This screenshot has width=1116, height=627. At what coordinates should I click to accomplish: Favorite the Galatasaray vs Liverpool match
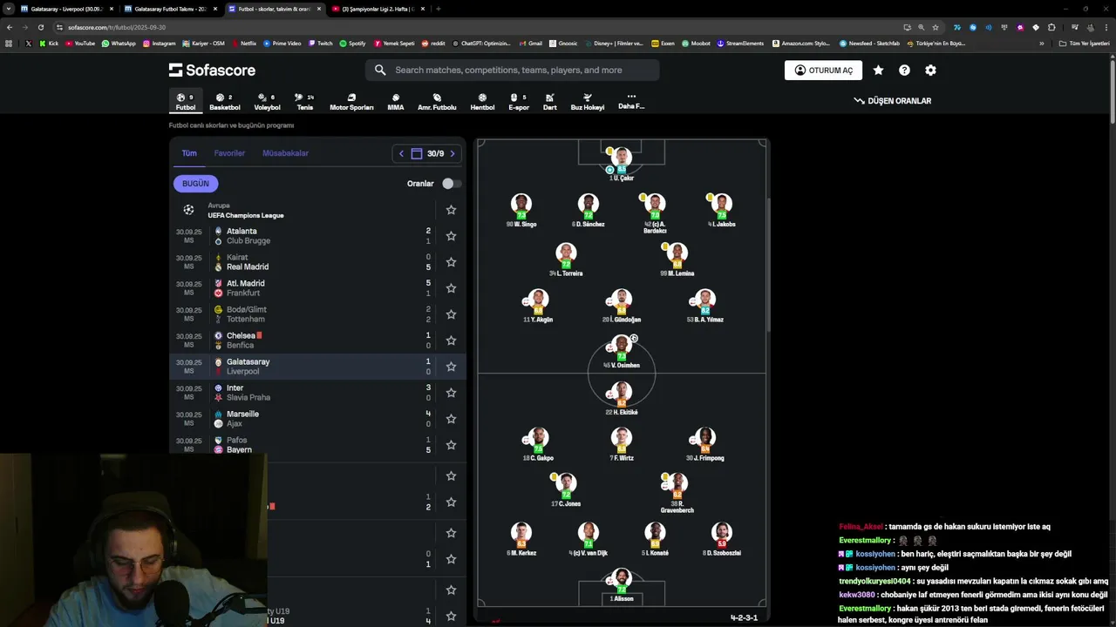coord(451,367)
